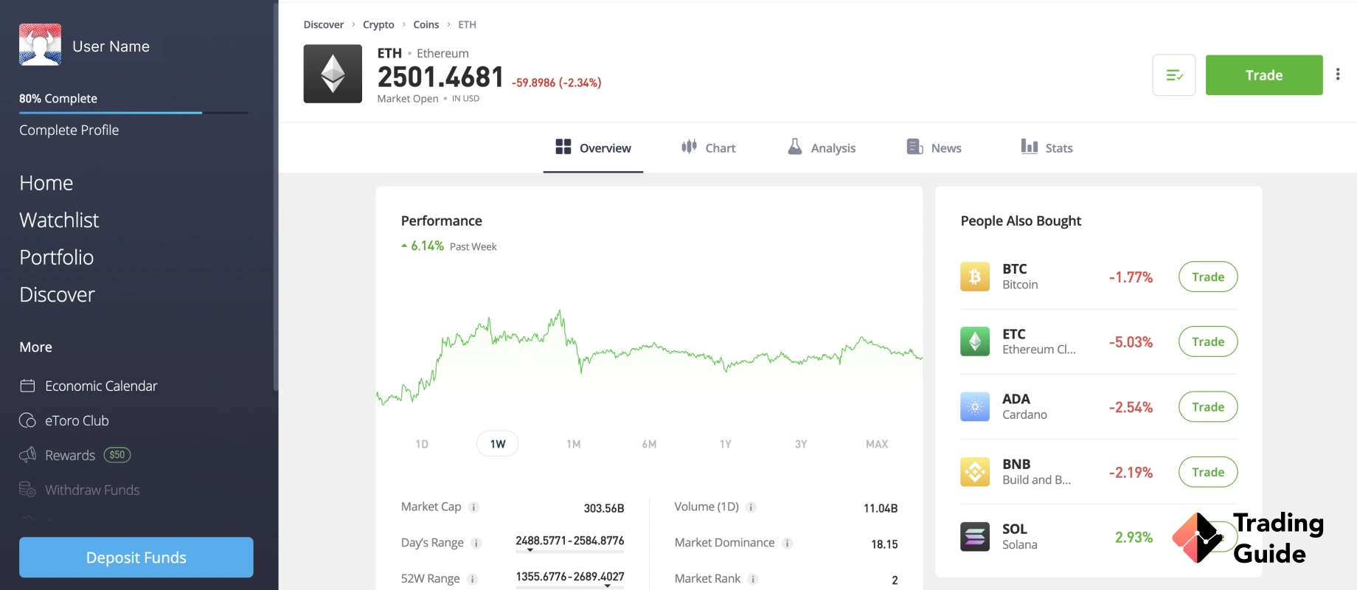
Task: Click the Analysis flask icon
Action: pos(795,147)
